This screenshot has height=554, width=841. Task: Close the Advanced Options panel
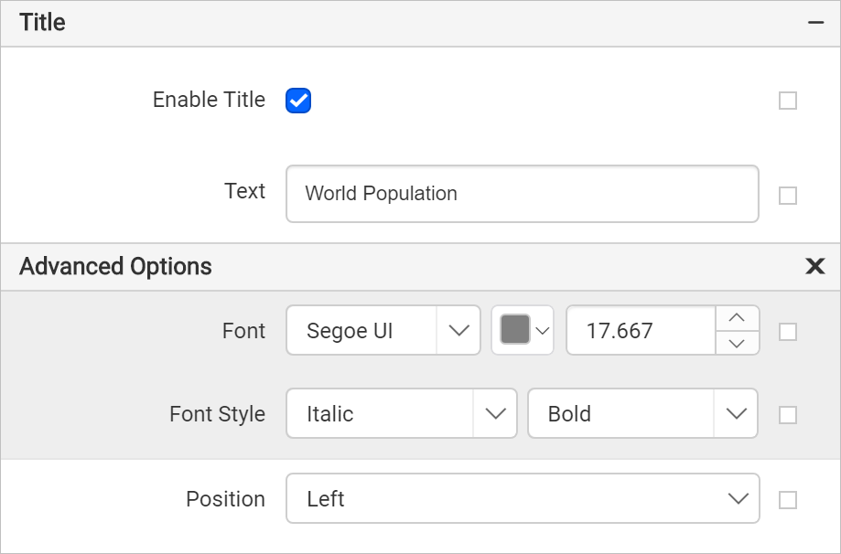coord(814,266)
